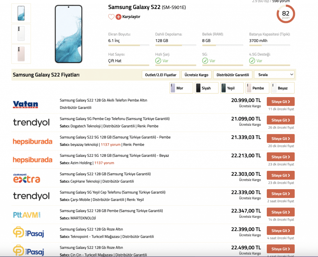Open the first hepsiburada logo, Pembe listing
The height and width of the screenshot is (257, 318).
pyautogui.click(x=32, y=141)
